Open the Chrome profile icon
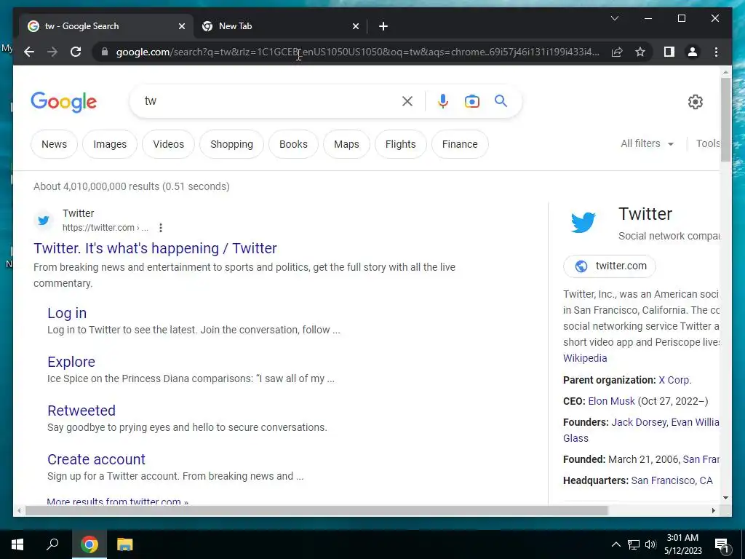745x559 pixels. click(693, 52)
